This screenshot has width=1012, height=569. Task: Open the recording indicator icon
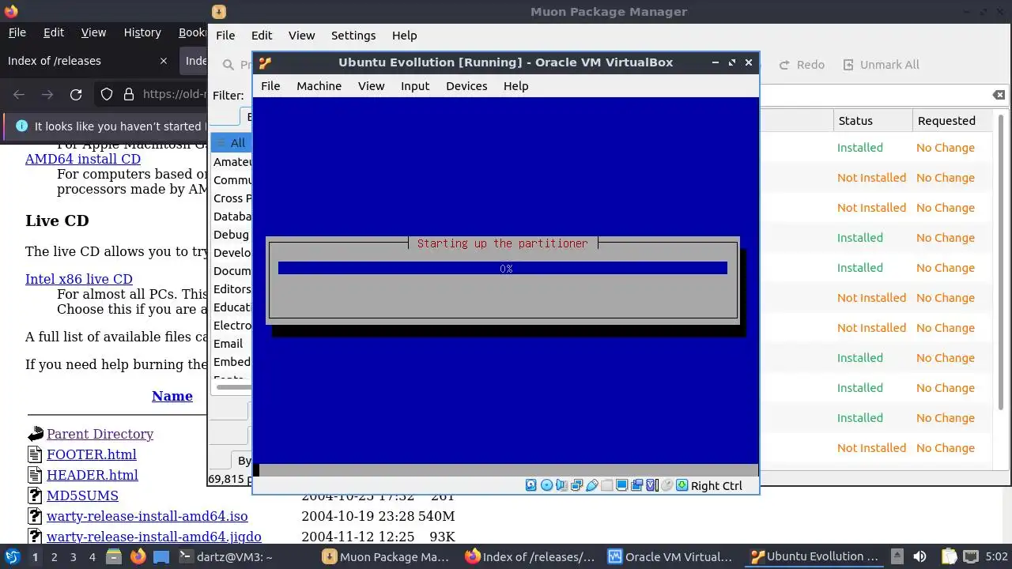pyautogui.click(x=636, y=485)
